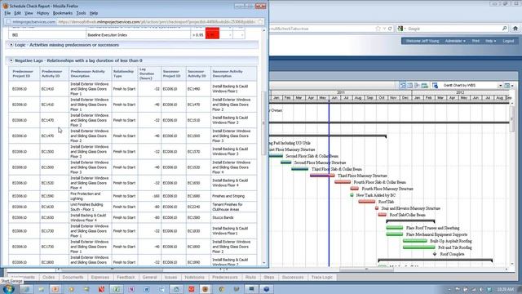This screenshot has width=522, height=294.
Task: Click the Google search box
Action: pos(453,29)
